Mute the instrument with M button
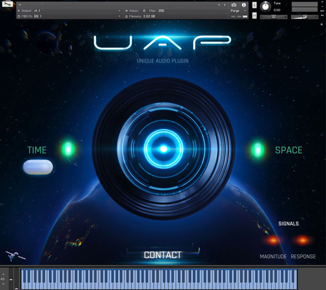 [254, 16]
